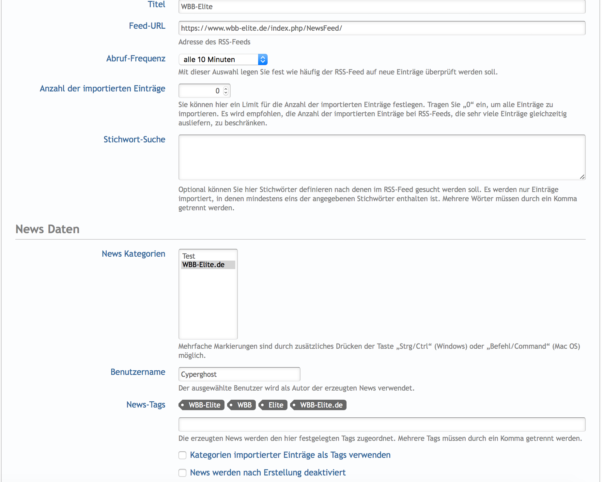Open the Abruf-Frequenz dropdown

click(223, 59)
